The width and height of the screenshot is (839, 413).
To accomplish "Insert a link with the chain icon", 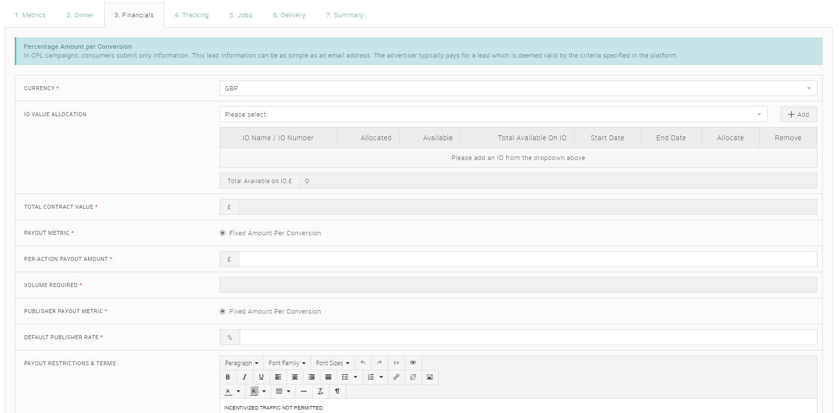I will (x=396, y=377).
